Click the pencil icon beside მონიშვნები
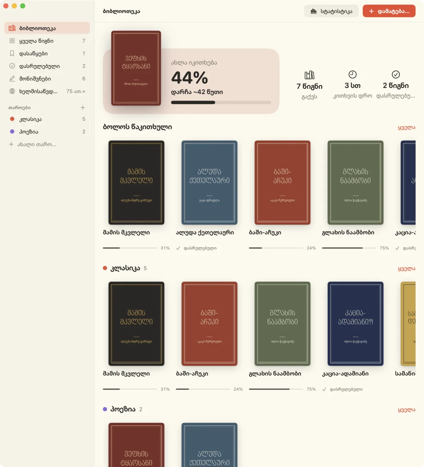Viewport: 424px width, 467px height. click(12, 79)
